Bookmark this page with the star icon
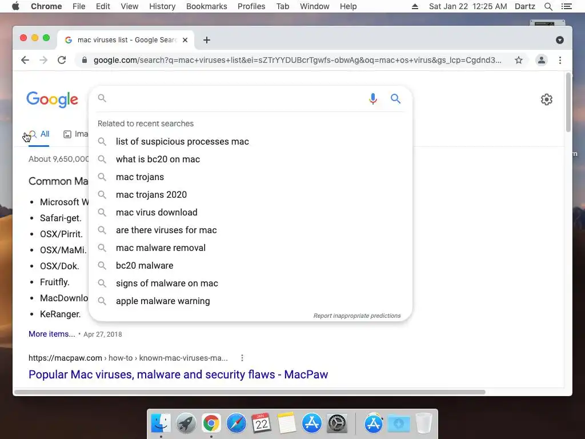The height and width of the screenshot is (439, 585). point(519,60)
